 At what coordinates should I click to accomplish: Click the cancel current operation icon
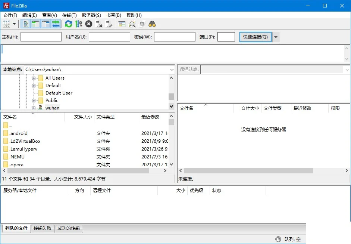coord(88,24)
